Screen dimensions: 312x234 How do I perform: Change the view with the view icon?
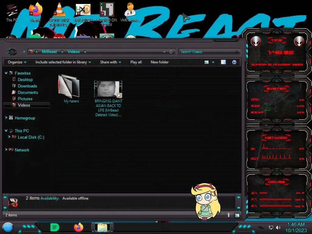coord(207,62)
